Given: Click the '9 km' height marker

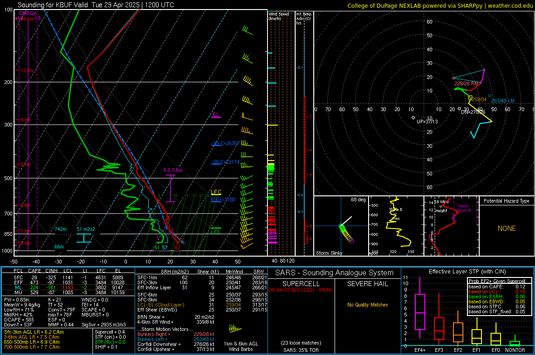Looking at the screenshot, I should point(25,120).
